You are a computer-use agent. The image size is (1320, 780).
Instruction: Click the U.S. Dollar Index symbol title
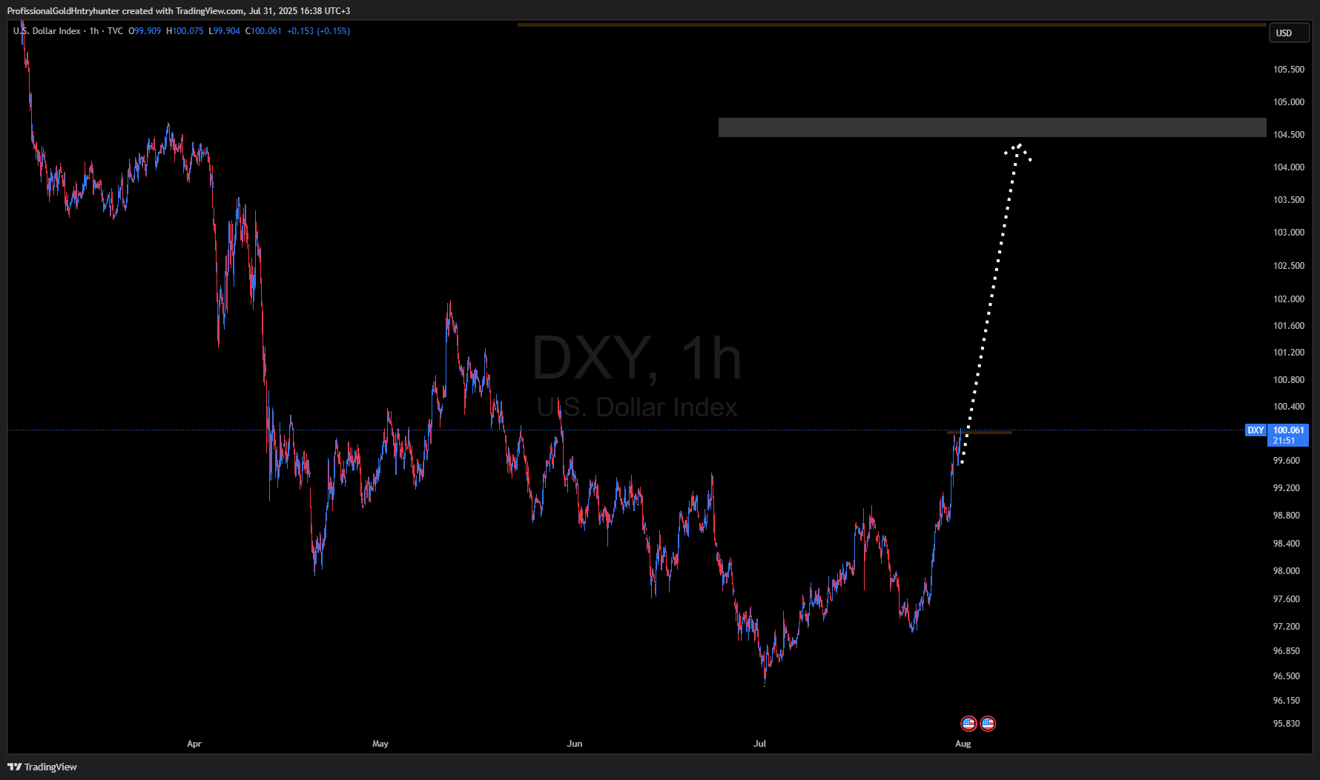(47, 31)
